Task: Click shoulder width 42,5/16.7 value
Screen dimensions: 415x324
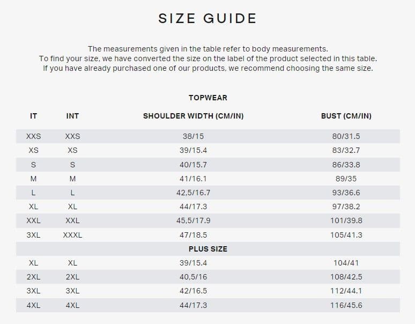Action: [193, 193]
